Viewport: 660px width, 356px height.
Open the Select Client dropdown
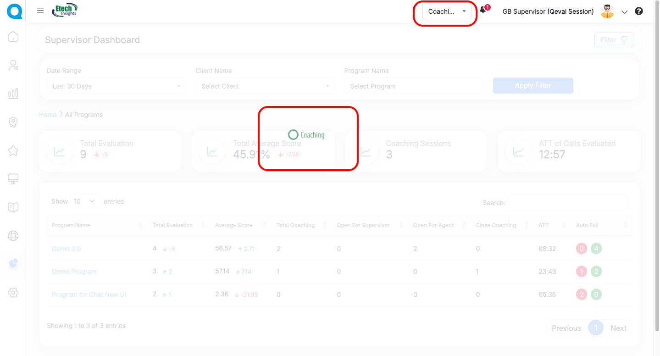click(265, 86)
